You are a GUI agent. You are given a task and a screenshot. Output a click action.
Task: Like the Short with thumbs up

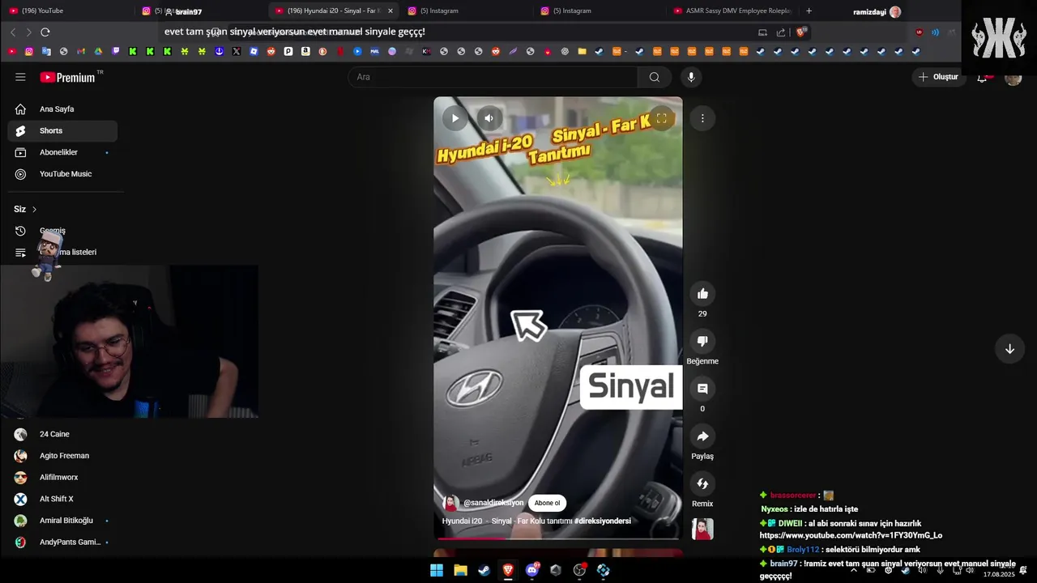[702, 294]
